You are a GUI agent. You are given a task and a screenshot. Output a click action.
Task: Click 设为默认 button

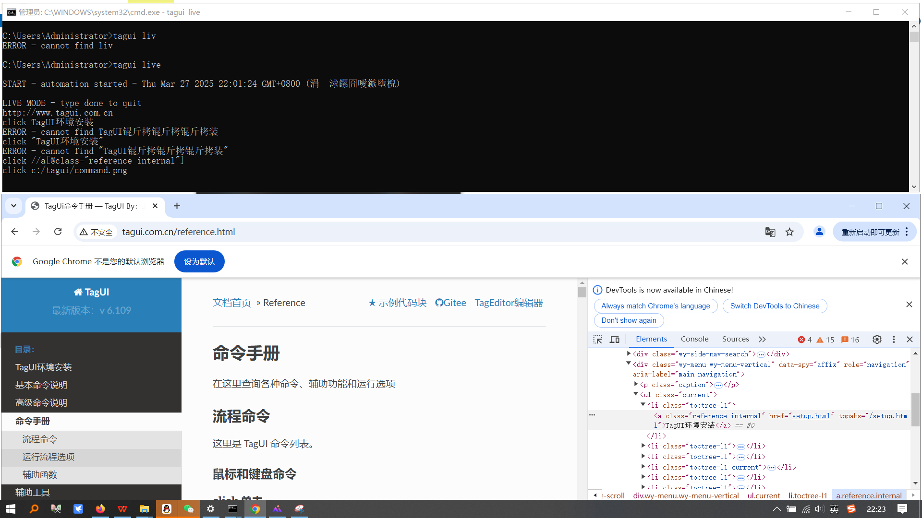point(199,261)
